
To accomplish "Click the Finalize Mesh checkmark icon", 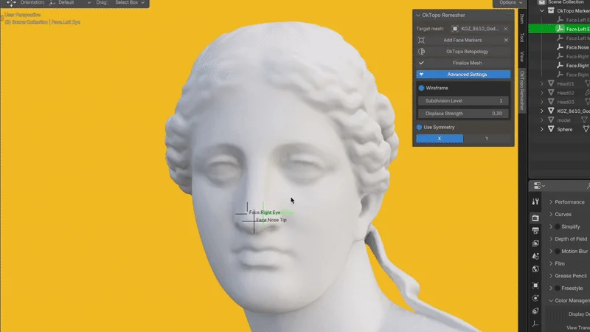I will click(421, 63).
